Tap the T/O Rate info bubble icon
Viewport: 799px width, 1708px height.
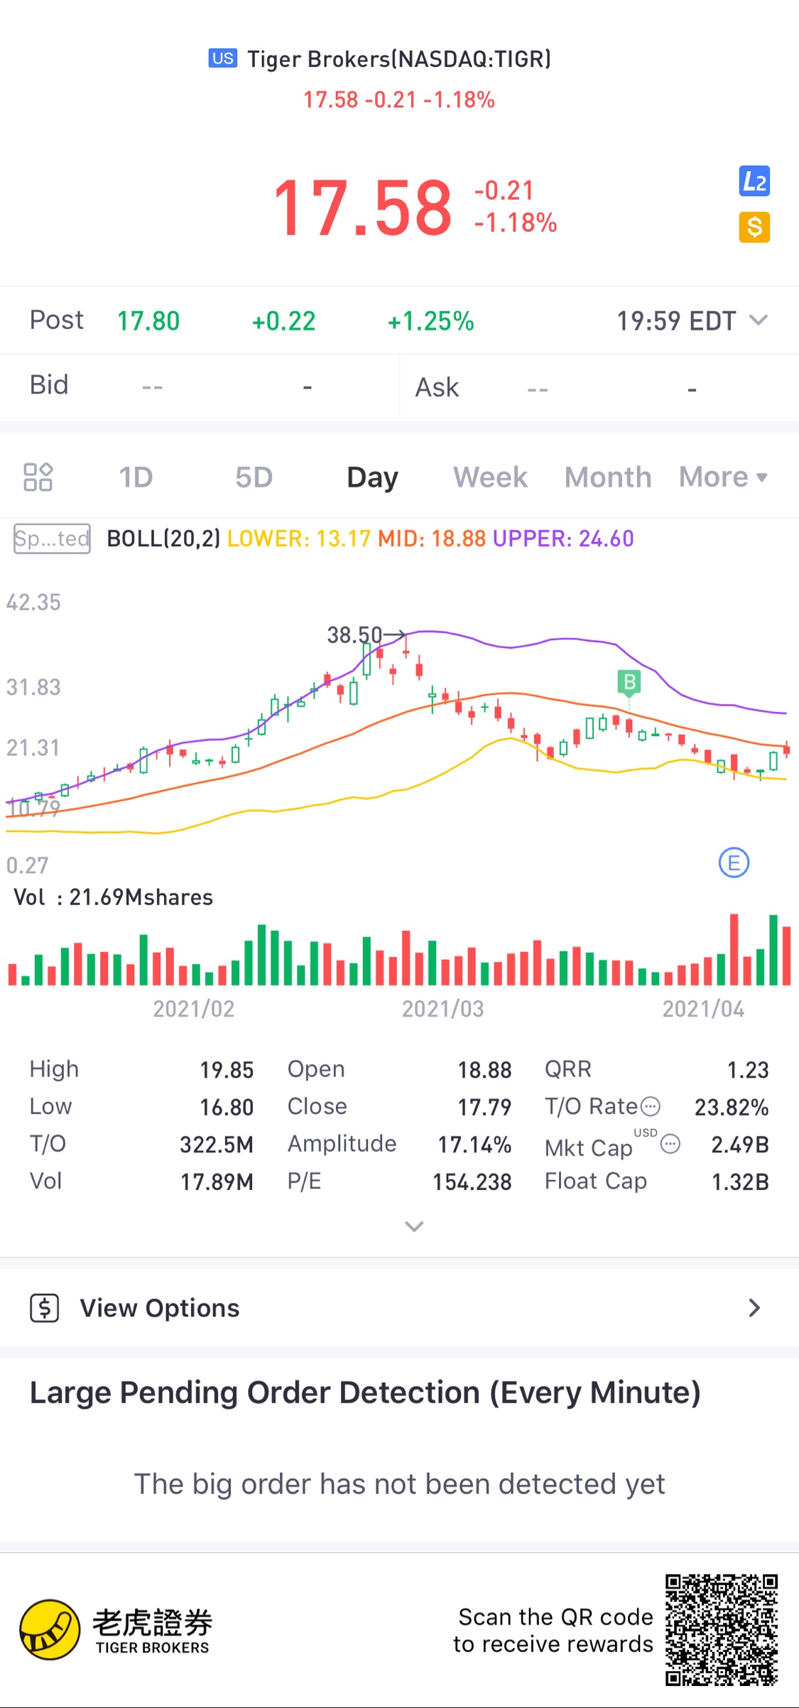[651, 1106]
